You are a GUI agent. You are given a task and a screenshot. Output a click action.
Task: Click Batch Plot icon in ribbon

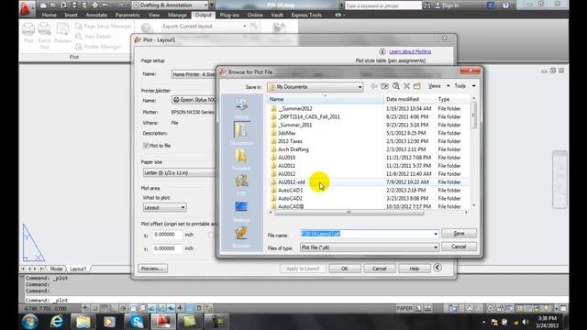coord(45,36)
